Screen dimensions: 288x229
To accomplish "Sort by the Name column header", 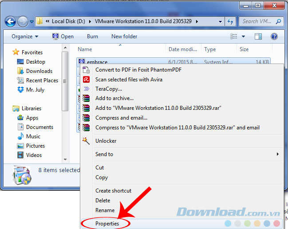I will click(x=85, y=49).
